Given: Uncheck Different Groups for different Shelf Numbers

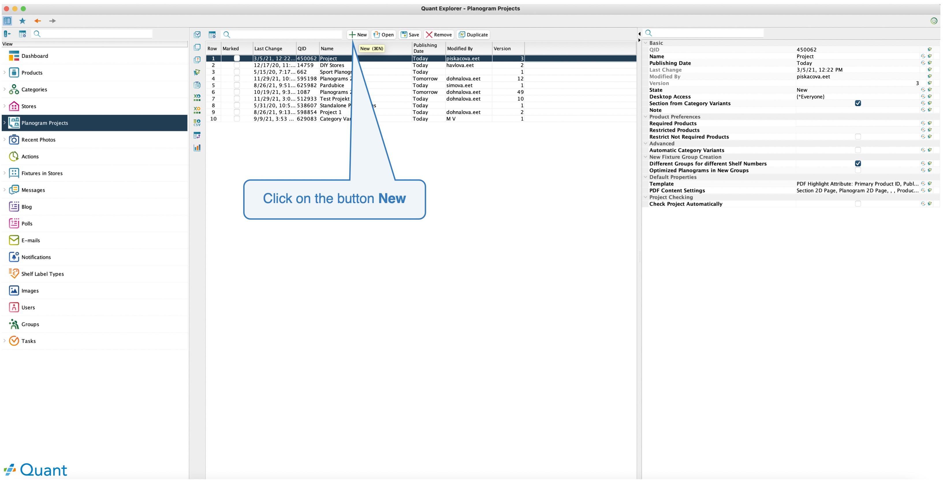Looking at the screenshot, I should [858, 164].
